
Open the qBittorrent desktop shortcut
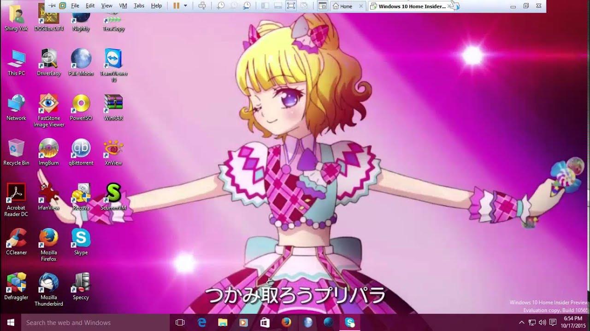[x=81, y=152]
